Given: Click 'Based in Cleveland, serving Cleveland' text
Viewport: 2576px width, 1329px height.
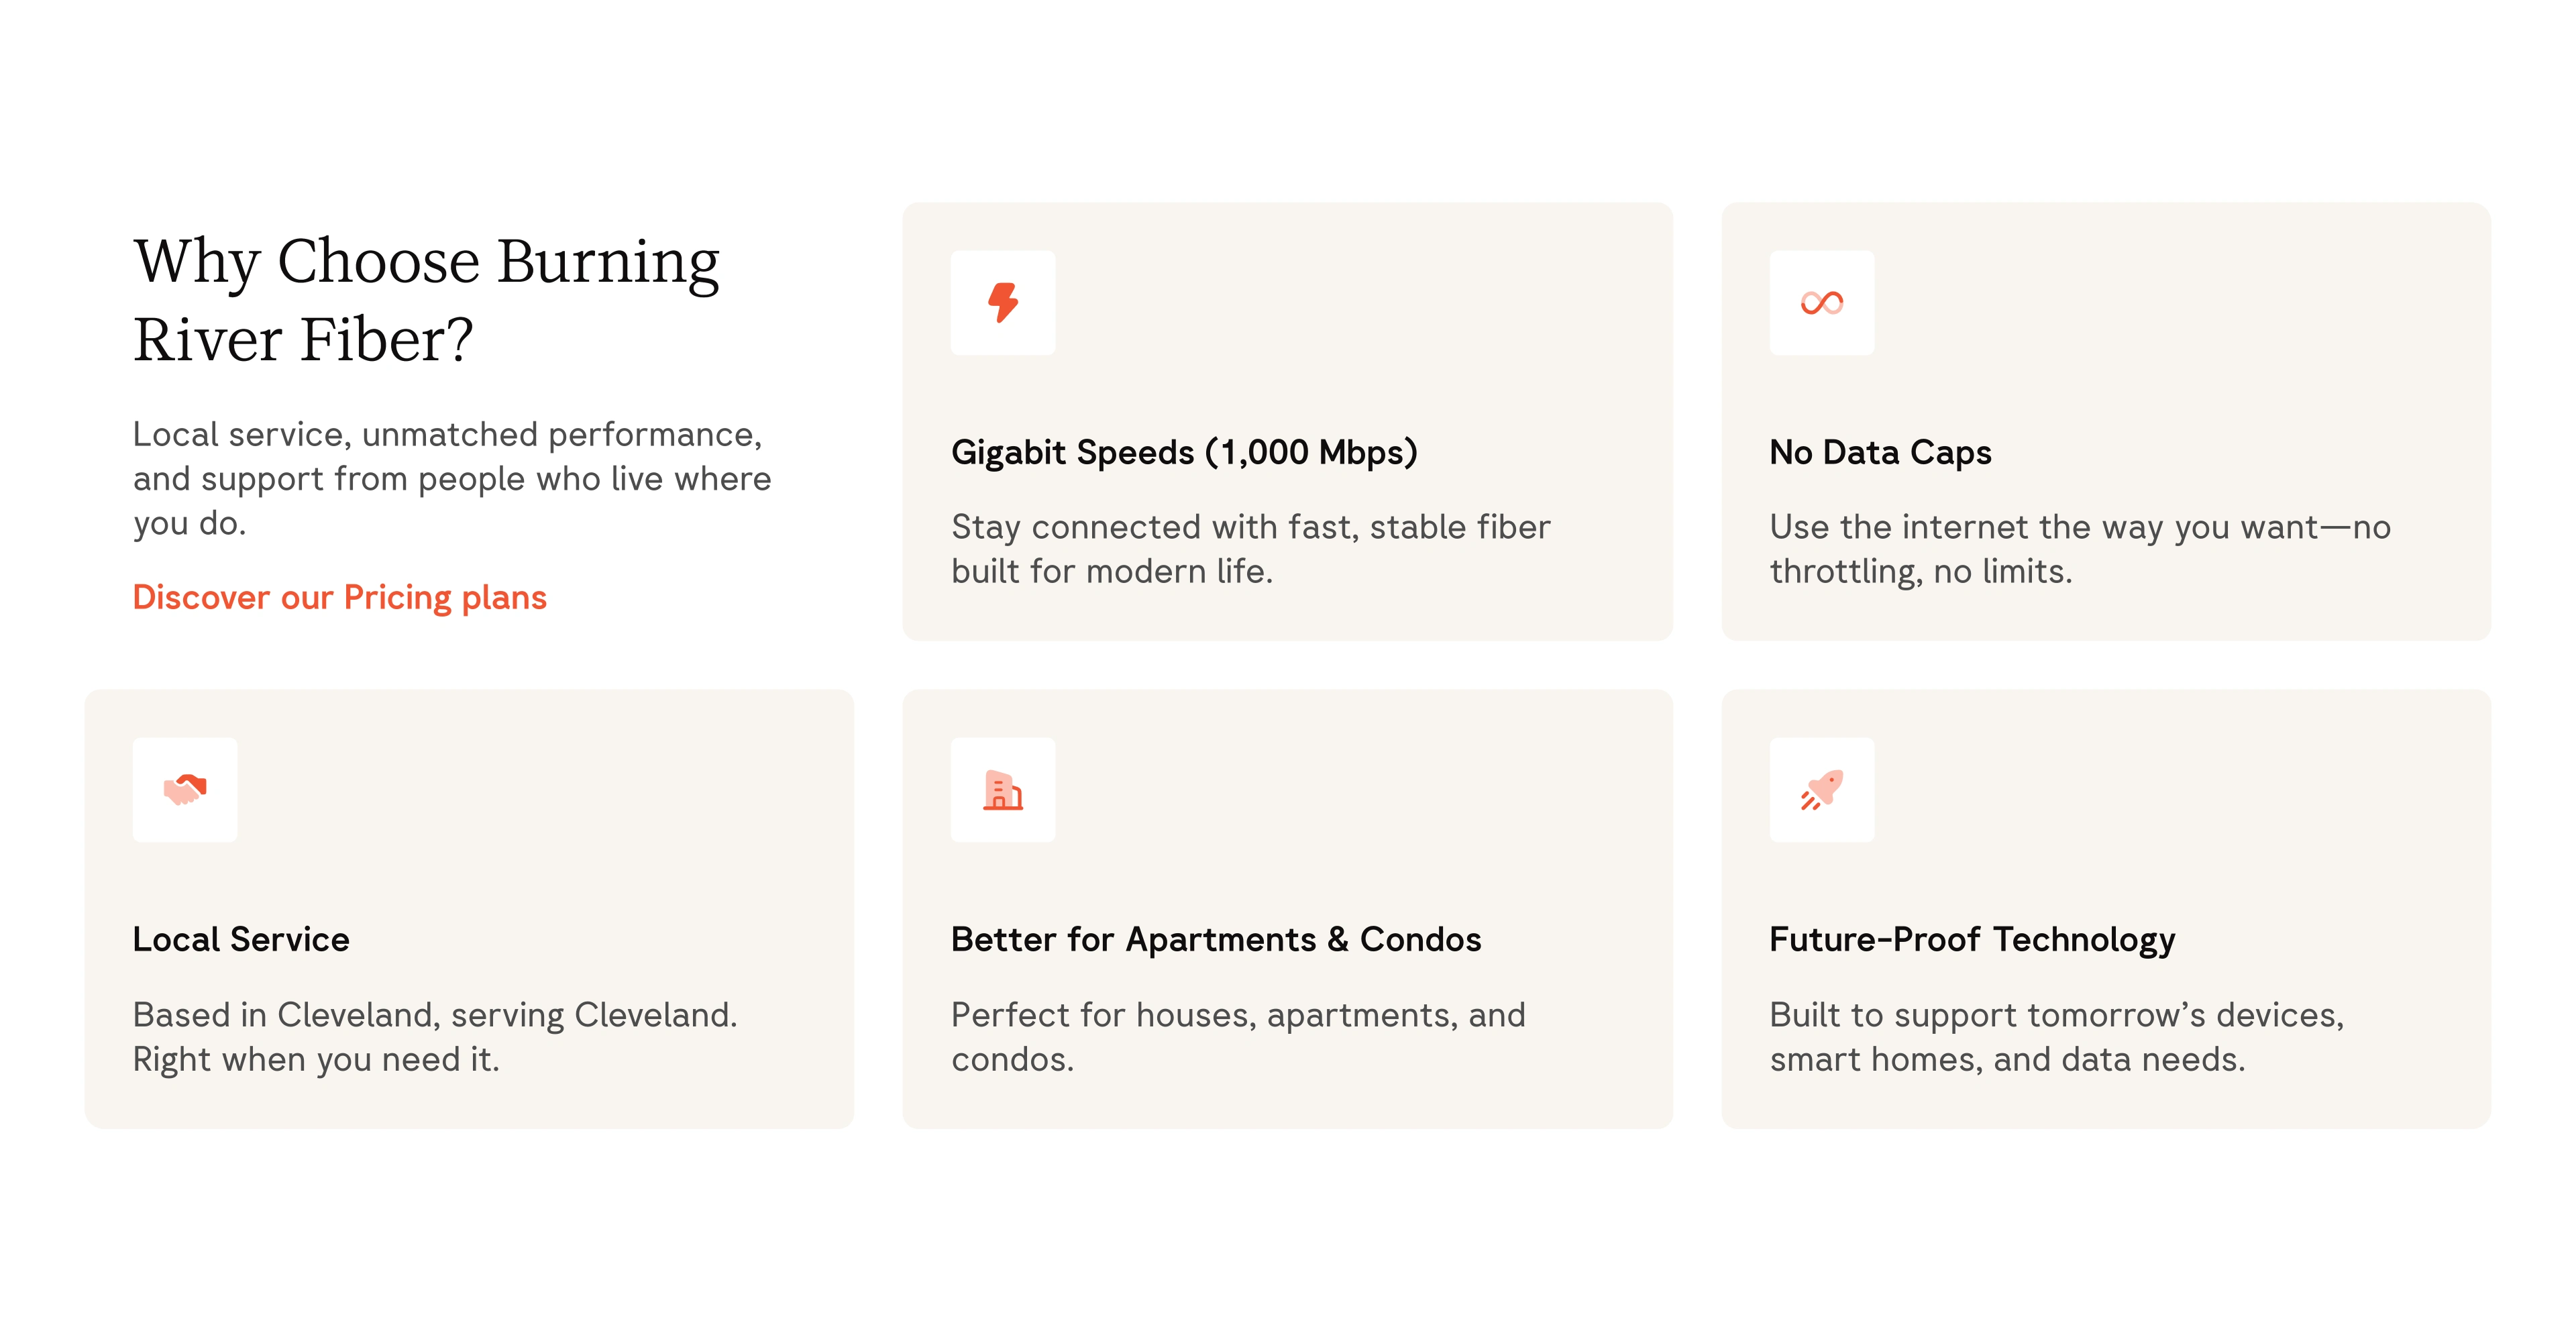Looking at the screenshot, I should pyautogui.click(x=435, y=1015).
